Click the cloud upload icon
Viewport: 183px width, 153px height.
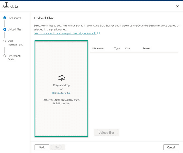[x=61, y=78]
